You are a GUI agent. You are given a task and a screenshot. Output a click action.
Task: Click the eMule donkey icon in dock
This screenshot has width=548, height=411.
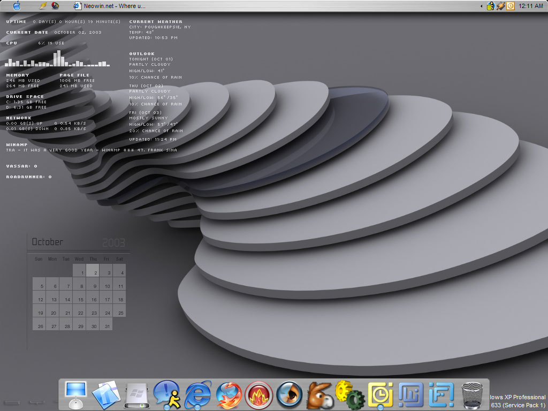pos(319,396)
